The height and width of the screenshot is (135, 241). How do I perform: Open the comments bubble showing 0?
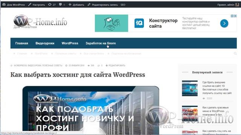pos(62,5)
